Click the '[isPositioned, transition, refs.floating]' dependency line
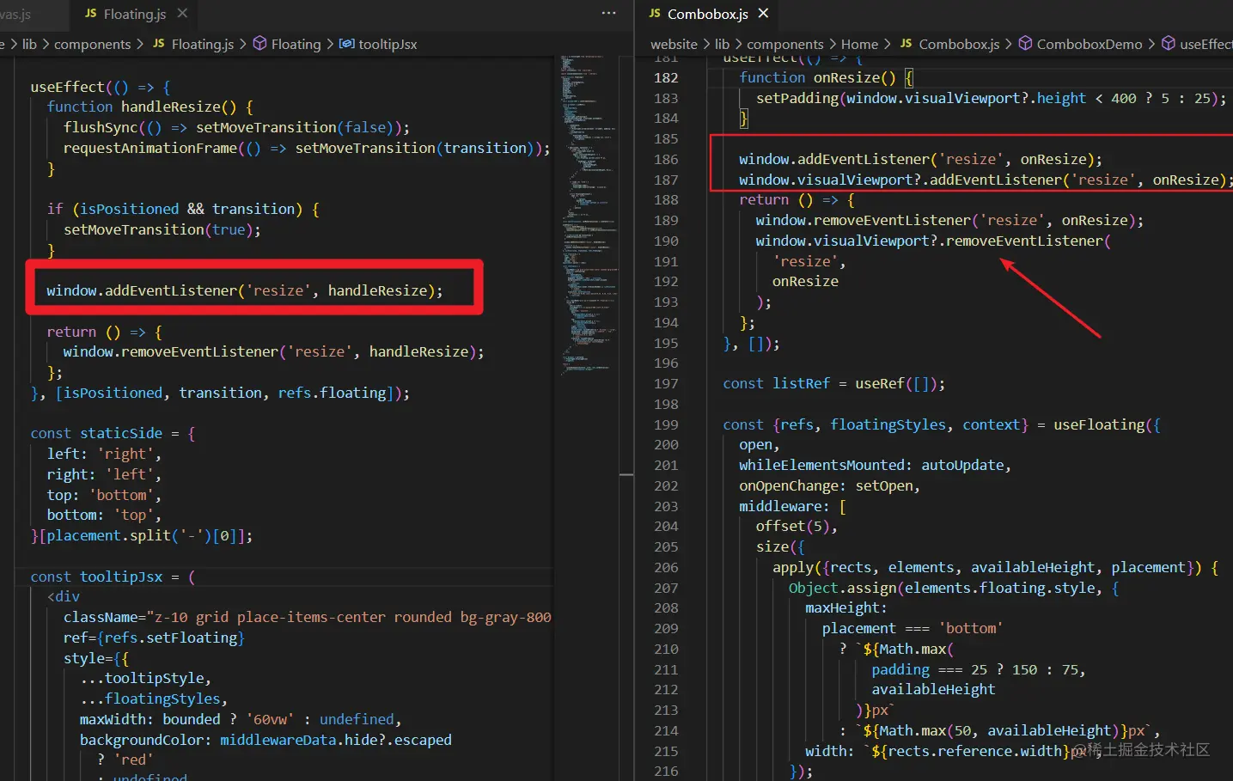 pyautogui.click(x=220, y=393)
